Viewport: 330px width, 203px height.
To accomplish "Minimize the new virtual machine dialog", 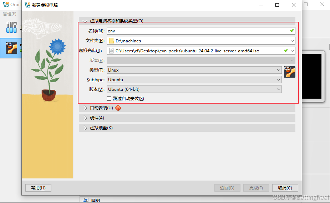I will [x=261, y=5].
